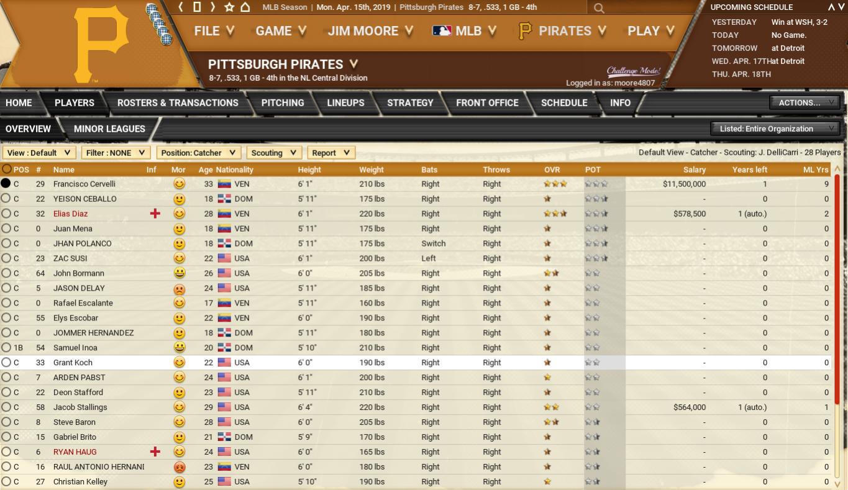Select the radio button for Yeison Ceballo
848x490 pixels.
6,199
